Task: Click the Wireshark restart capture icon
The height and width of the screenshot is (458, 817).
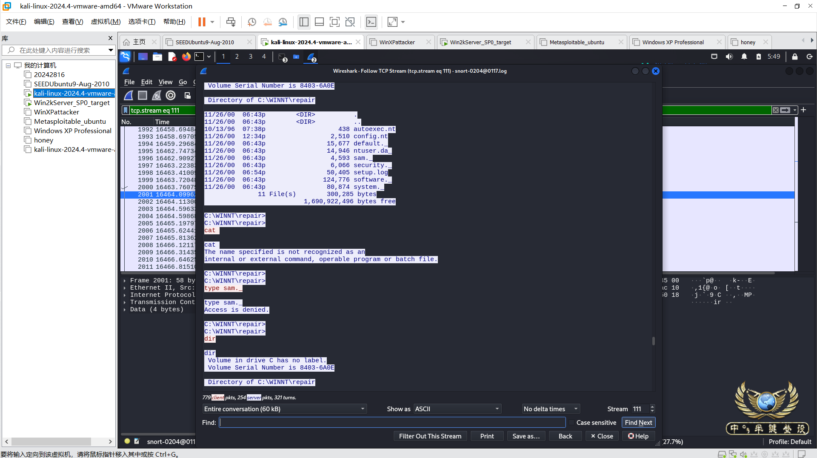Action: tap(157, 96)
